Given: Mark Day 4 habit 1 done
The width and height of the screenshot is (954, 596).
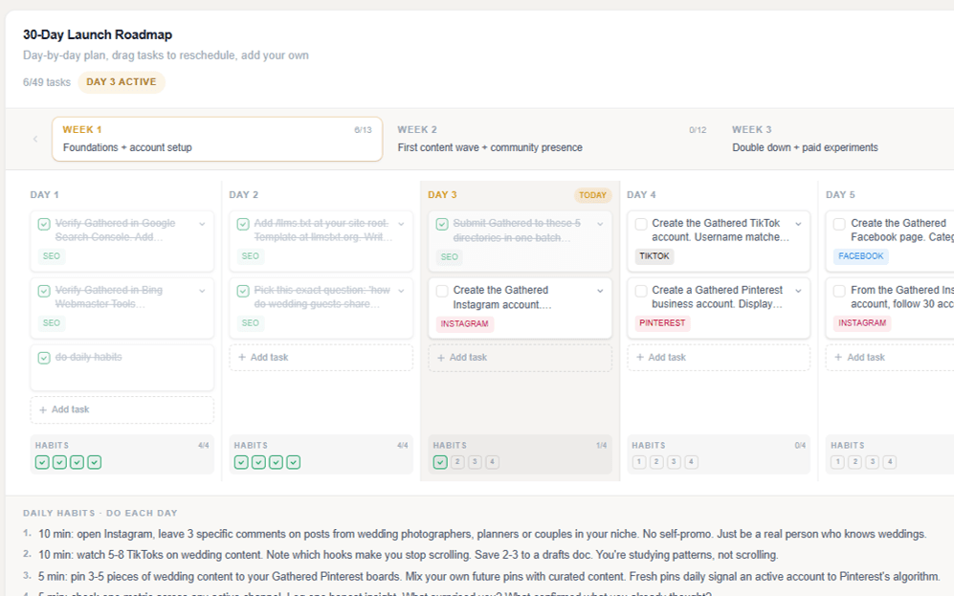Looking at the screenshot, I should [639, 462].
